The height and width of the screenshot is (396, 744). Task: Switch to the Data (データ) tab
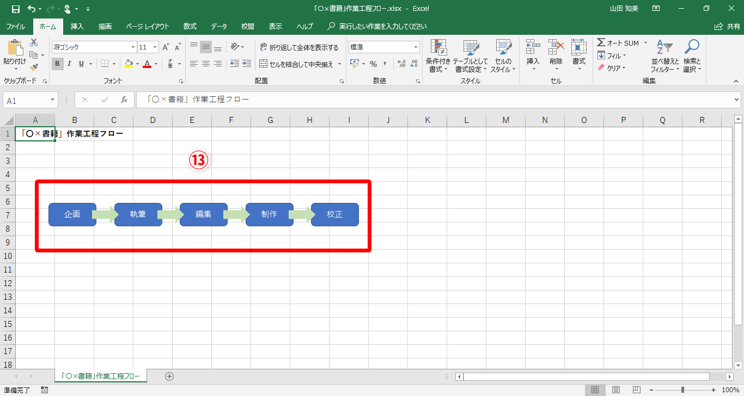(219, 26)
